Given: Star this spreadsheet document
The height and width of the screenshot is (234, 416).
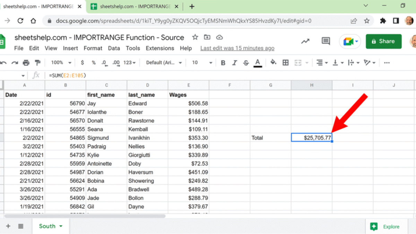Looking at the screenshot, I should 195,37.
